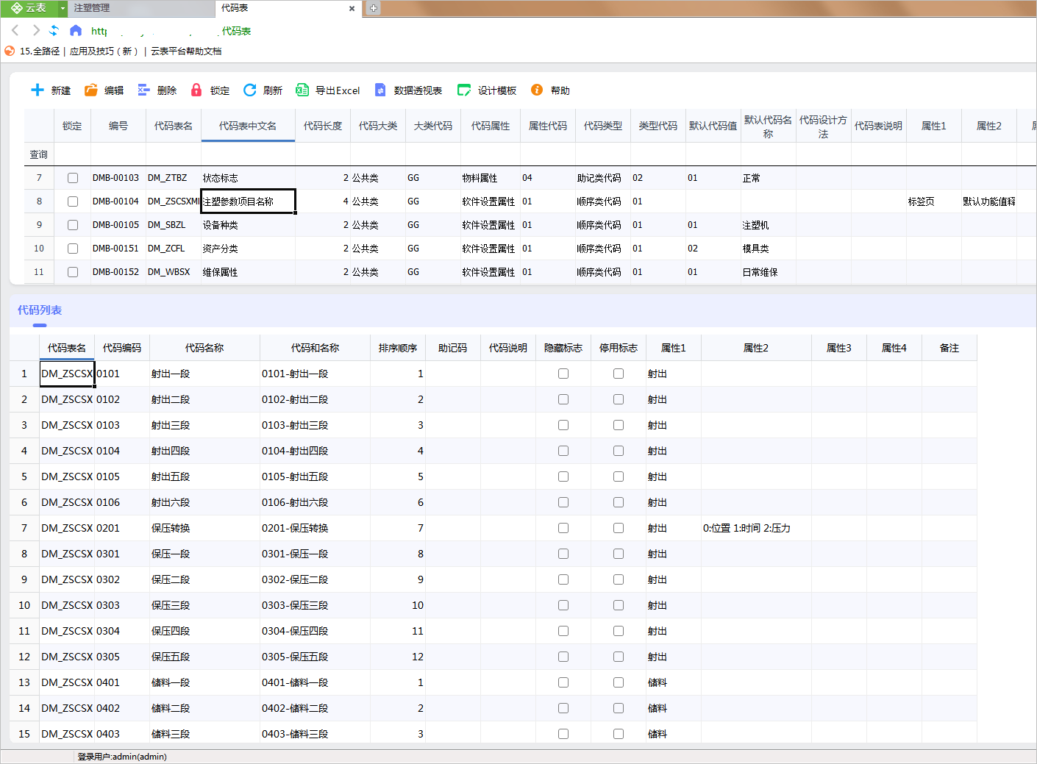Check lock box for DMB-00104 row

pos(73,201)
